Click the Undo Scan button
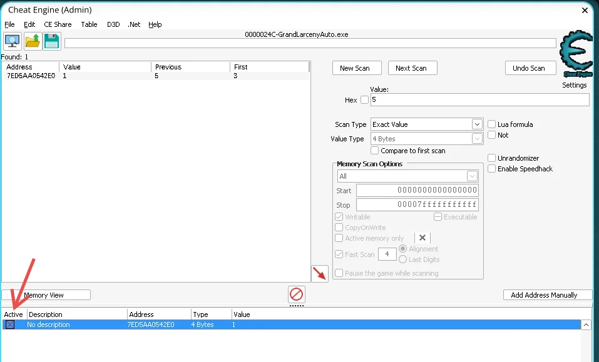 tap(531, 68)
